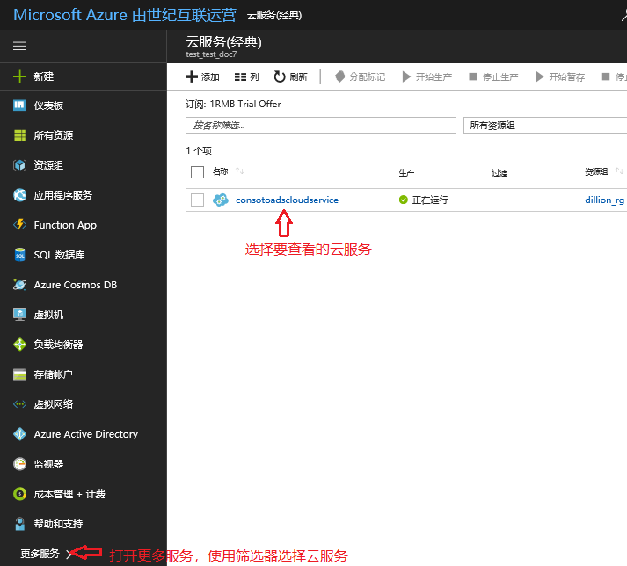Open the consotoadscloudservice cloud service link
627x566 pixels.
(287, 200)
